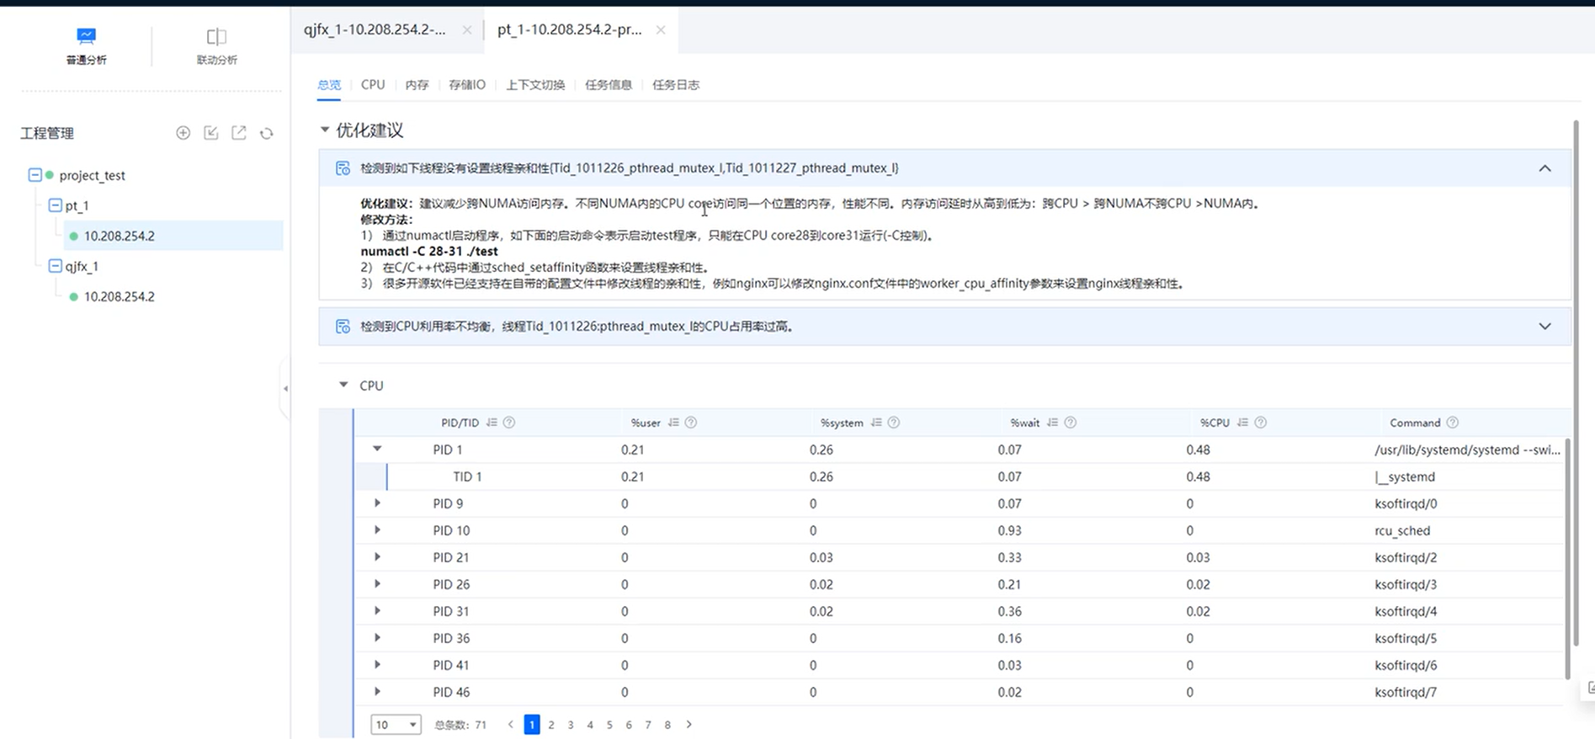
Task: Sort the table by %system
Action: click(876, 423)
